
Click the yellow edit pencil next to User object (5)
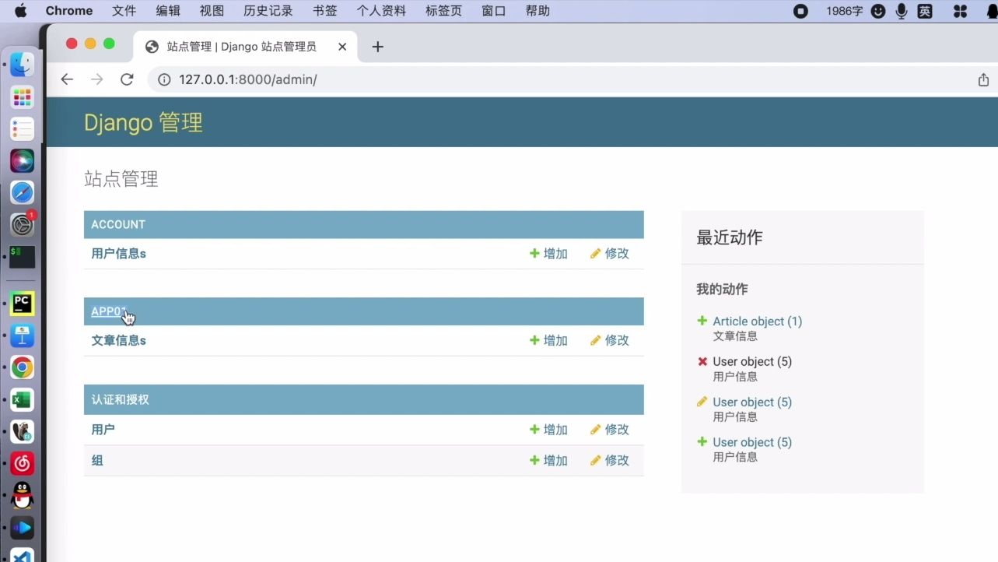tap(702, 402)
